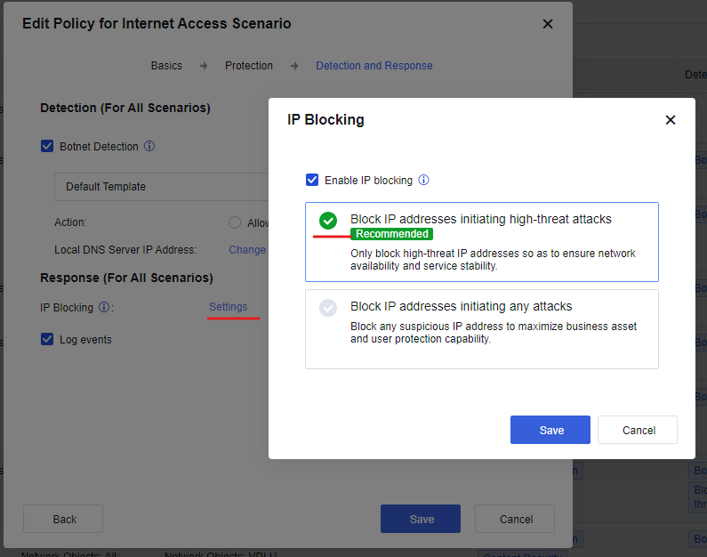The height and width of the screenshot is (557, 707).
Task: Click Cancel in the Edit Policy dialog
Action: point(515,519)
